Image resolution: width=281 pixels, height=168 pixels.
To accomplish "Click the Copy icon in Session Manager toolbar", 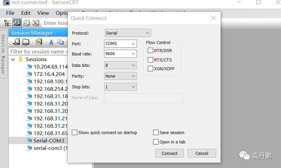I will pyautogui.click(x=60, y=42).
